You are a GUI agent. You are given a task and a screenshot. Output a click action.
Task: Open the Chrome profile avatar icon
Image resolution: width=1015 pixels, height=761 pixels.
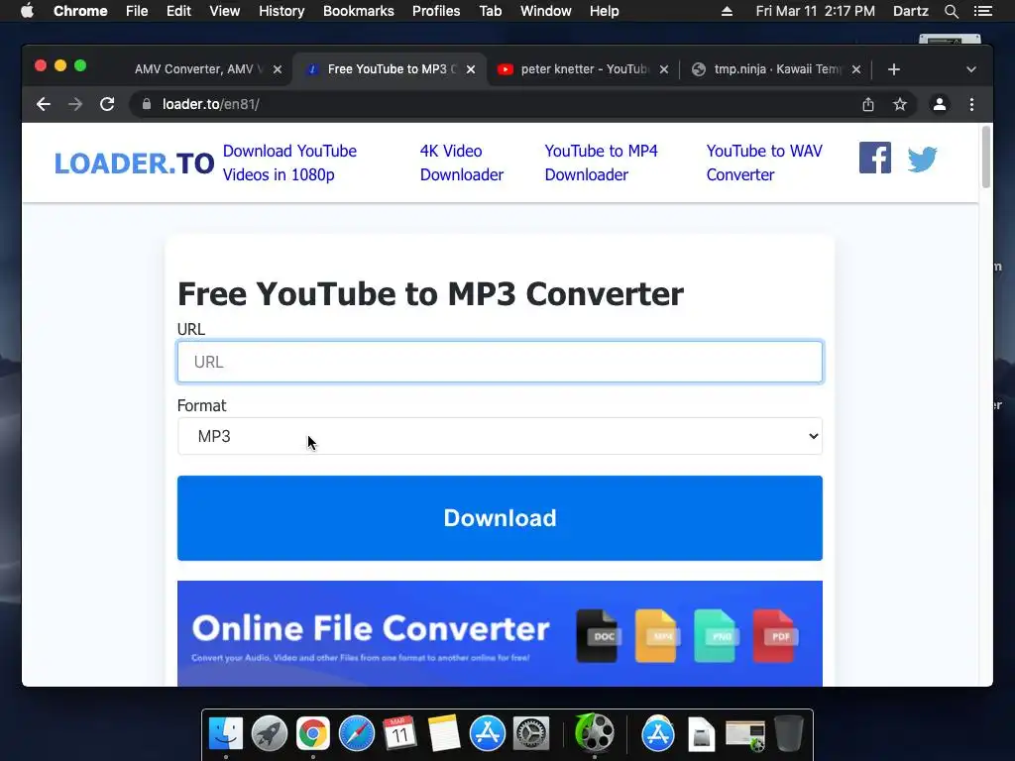[x=940, y=104]
